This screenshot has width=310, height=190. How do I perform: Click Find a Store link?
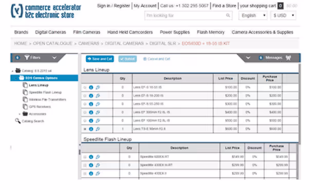pyautogui.click(x=224, y=6)
